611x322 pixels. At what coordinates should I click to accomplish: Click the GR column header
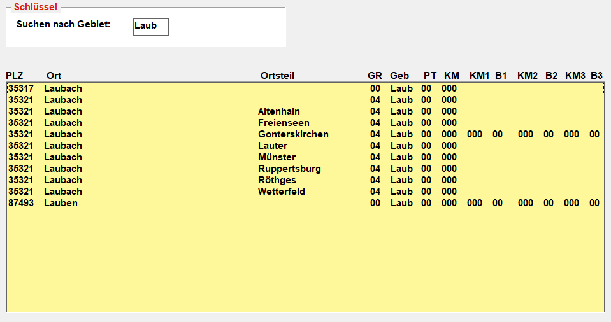click(x=375, y=76)
